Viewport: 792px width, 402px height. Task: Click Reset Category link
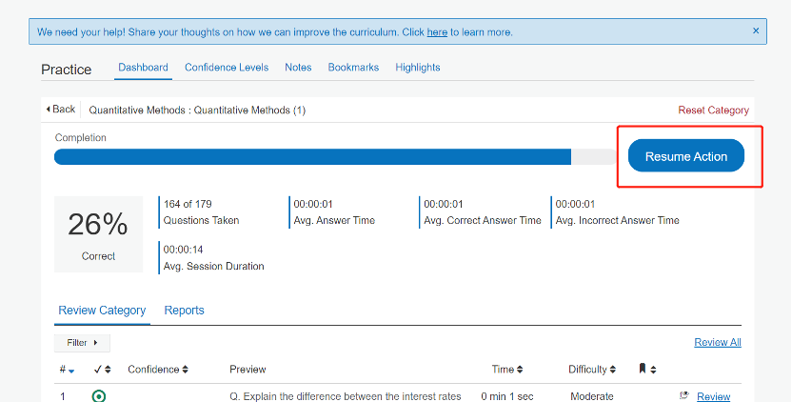point(713,111)
